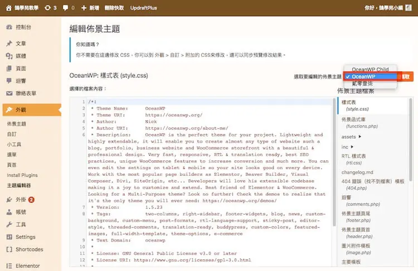Go to 頁首 submenu item

click(12, 165)
